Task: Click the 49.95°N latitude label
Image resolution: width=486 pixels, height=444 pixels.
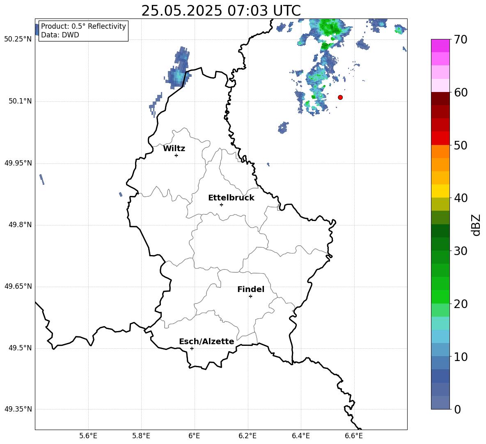Action: (x=18, y=163)
